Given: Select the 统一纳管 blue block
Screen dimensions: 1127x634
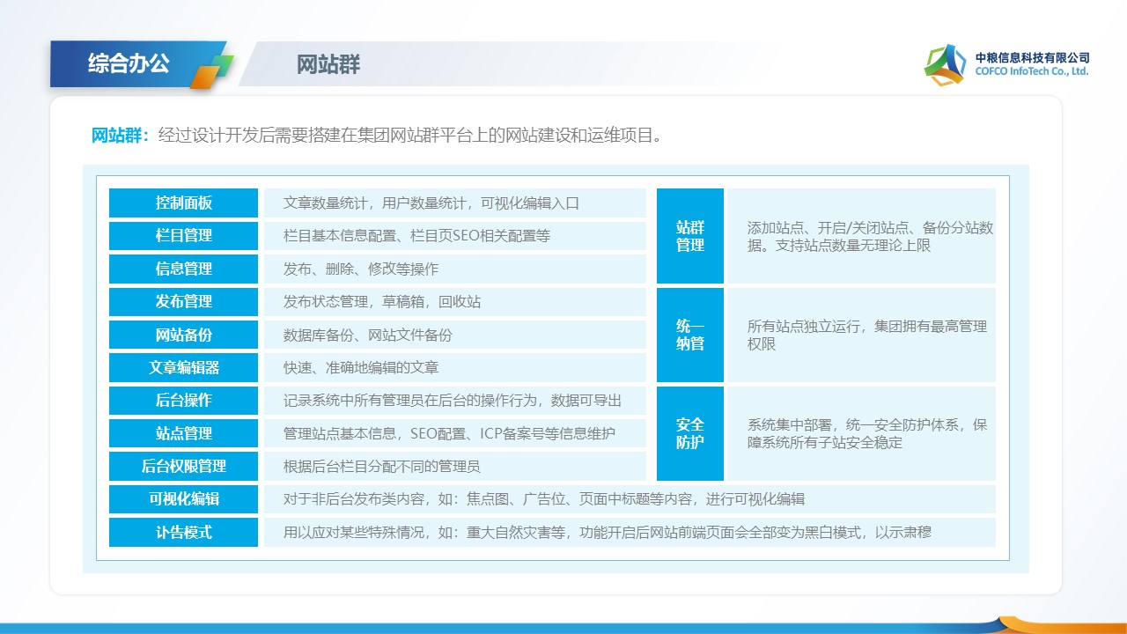Looking at the screenshot, I should (x=690, y=335).
